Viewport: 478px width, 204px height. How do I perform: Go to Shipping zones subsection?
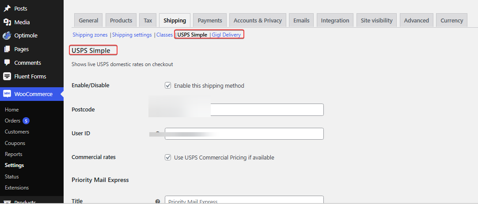click(90, 35)
